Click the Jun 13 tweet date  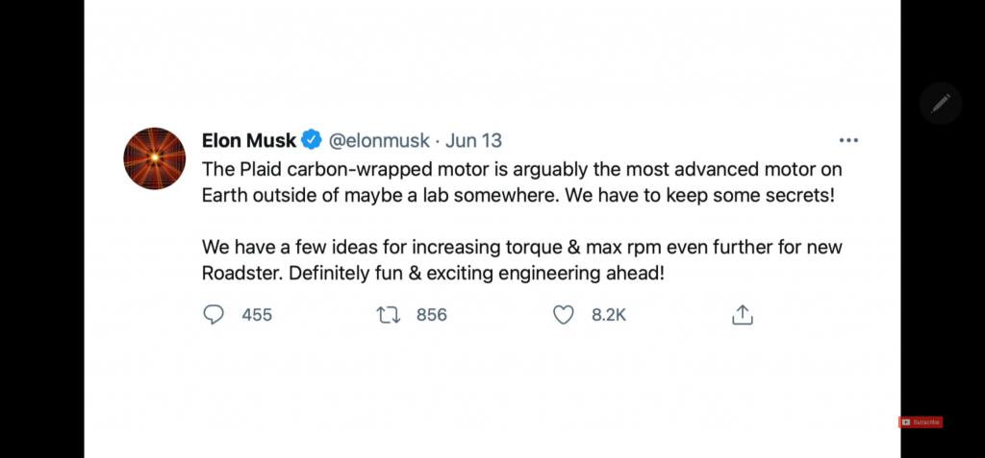click(474, 140)
